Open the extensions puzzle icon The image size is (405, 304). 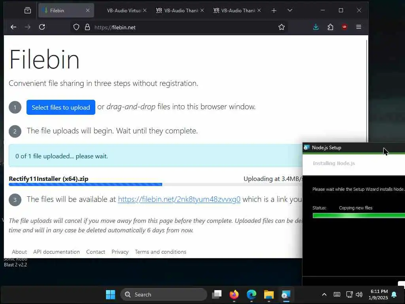pos(330,27)
